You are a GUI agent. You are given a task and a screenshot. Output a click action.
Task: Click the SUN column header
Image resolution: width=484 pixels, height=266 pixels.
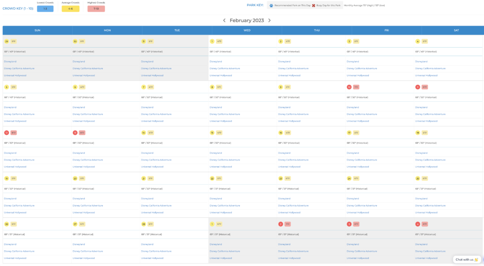click(37, 30)
